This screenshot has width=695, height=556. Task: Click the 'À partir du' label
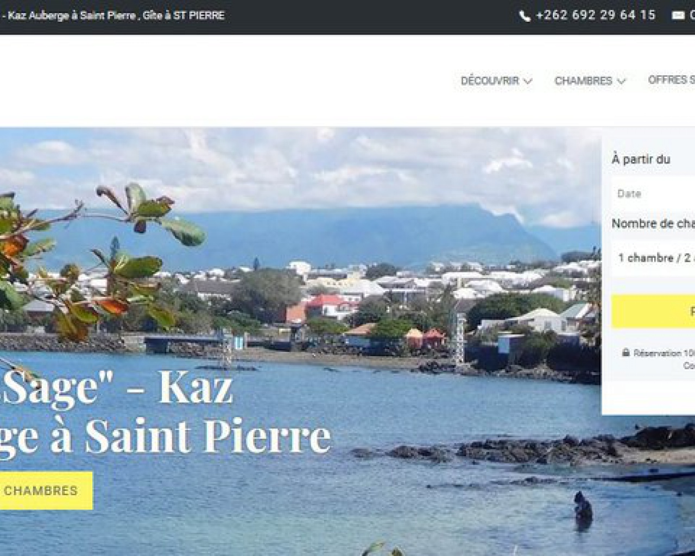(641, 159)
